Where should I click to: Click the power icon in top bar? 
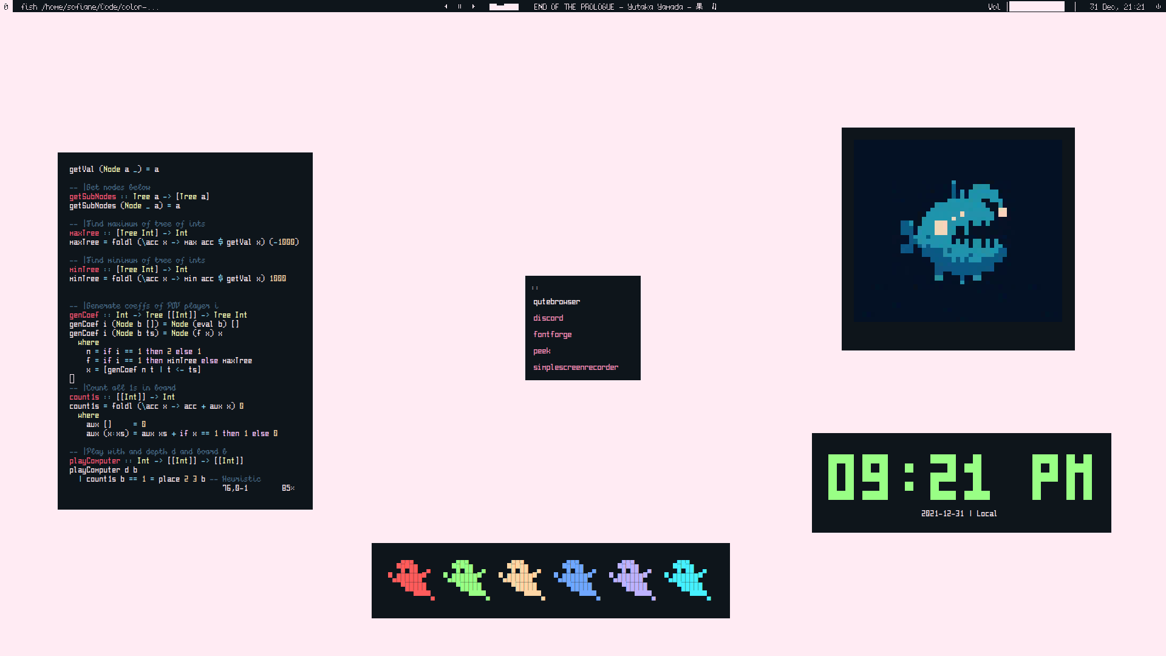coord(1157,7)
